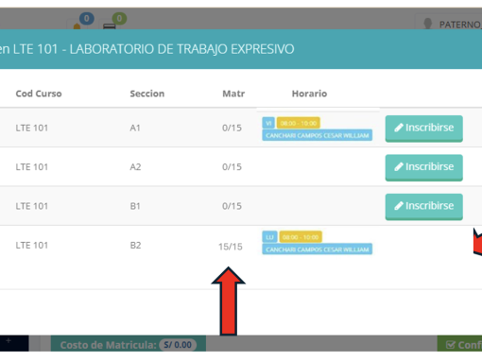Screen dimensions: 482x361
Task: Click the 08:00 - 10:00 time tag for A1
Action: point(299,123)
